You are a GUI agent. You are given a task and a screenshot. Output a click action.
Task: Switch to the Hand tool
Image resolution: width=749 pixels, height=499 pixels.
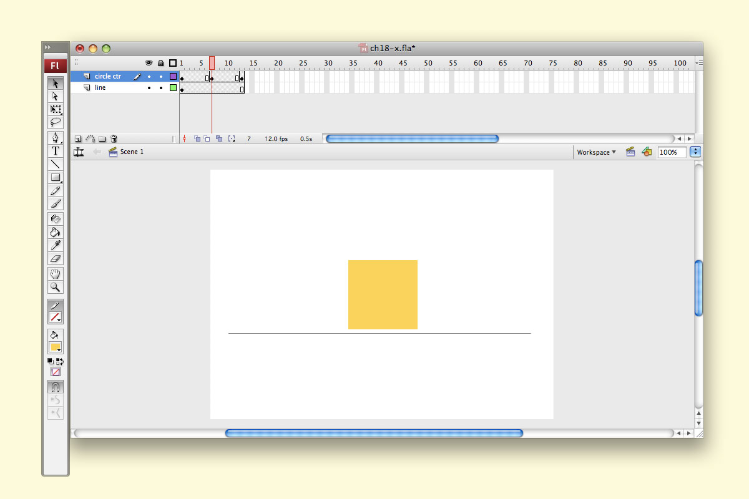pos(56,274)
